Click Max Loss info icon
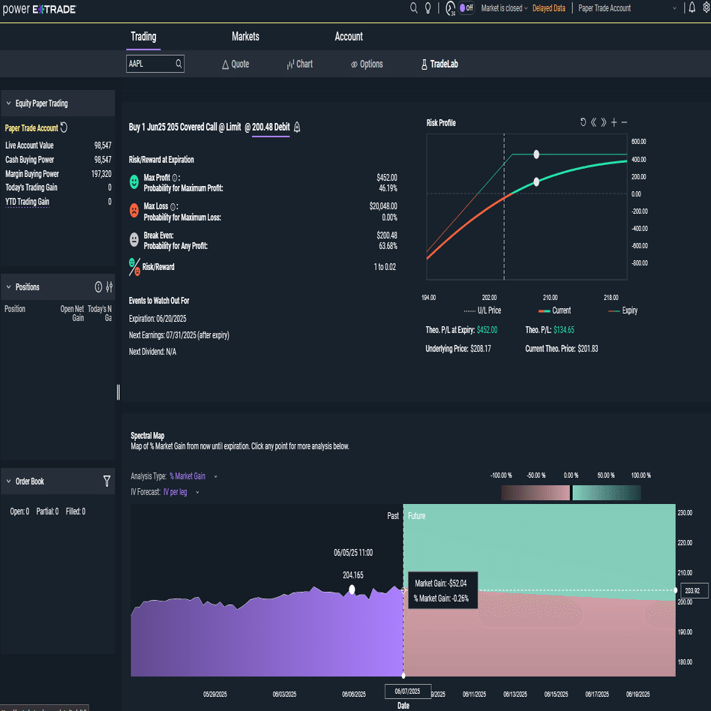This screenshot has width=711, height=711. click(x=172, y=207)
